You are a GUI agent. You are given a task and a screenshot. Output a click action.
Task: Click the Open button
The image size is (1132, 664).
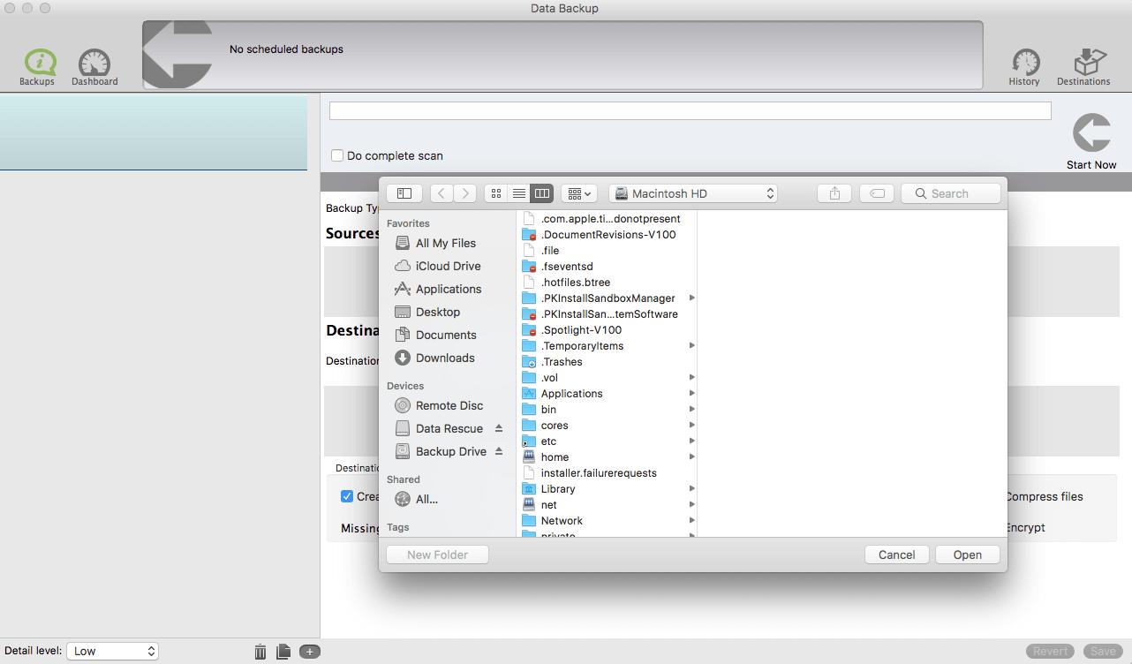967,555
